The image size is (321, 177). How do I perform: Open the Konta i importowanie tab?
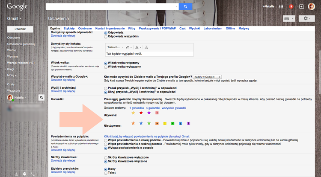(110, 28)
